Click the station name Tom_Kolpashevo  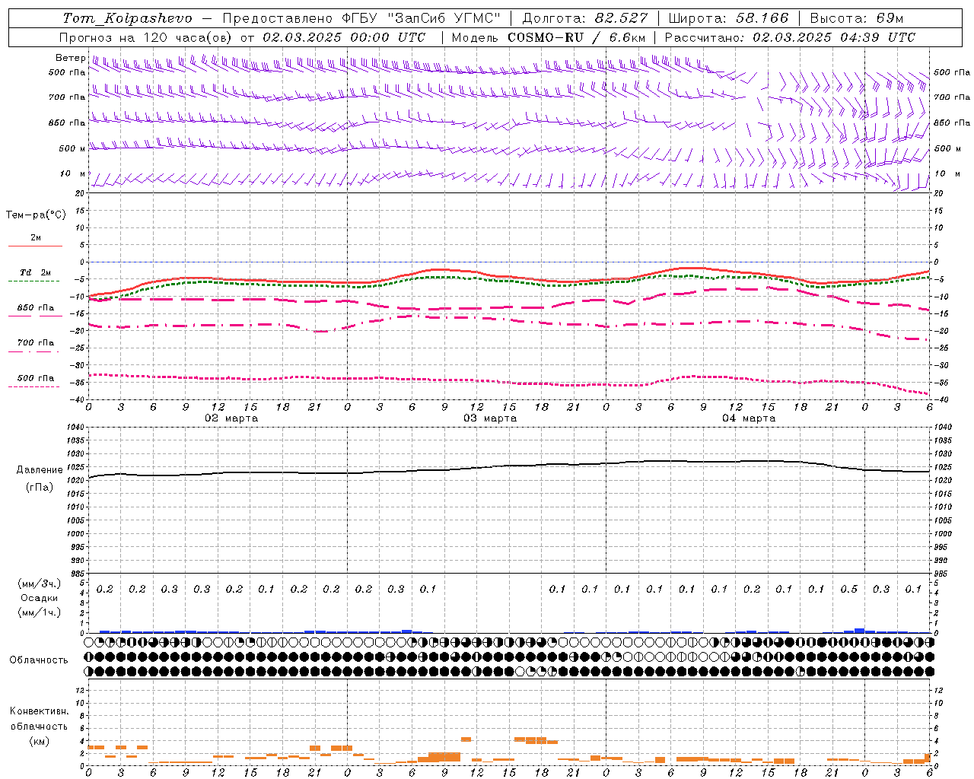click(127, 17)
